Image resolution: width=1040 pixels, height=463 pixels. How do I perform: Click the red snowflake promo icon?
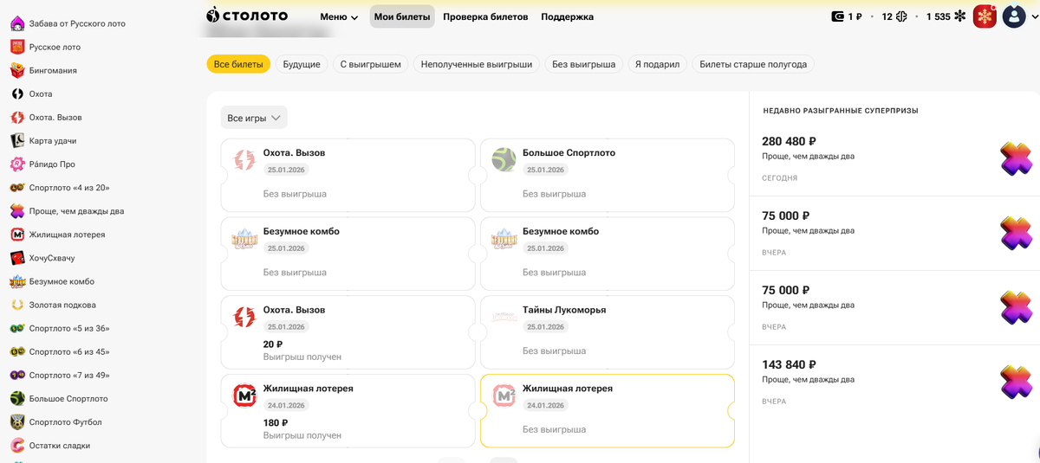985,16
